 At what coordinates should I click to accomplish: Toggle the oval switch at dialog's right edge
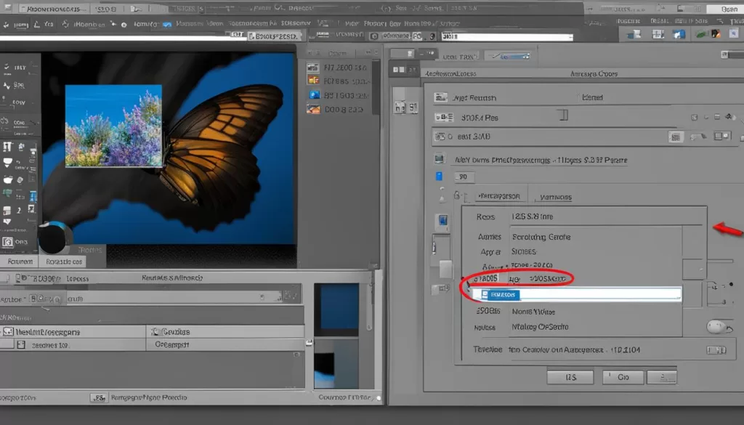719,327
